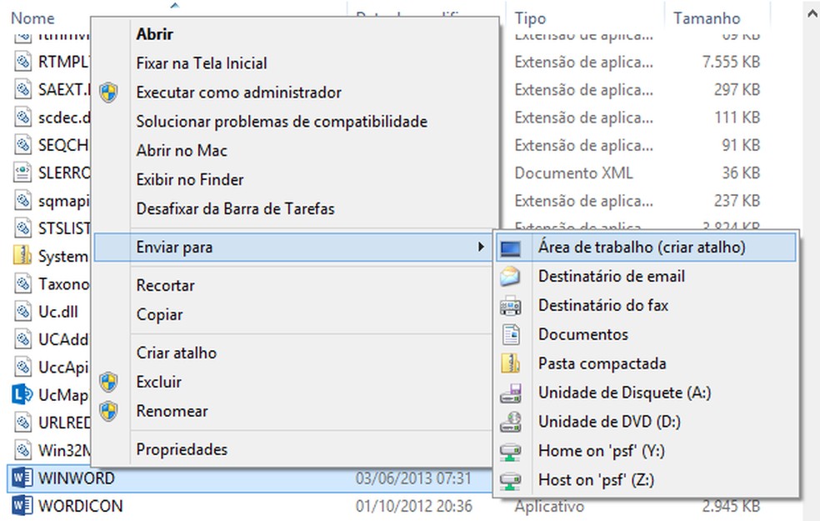Click the shield icon beside Excluir
The height and width of the screenshot is (521, 820).
coord(109,382)
